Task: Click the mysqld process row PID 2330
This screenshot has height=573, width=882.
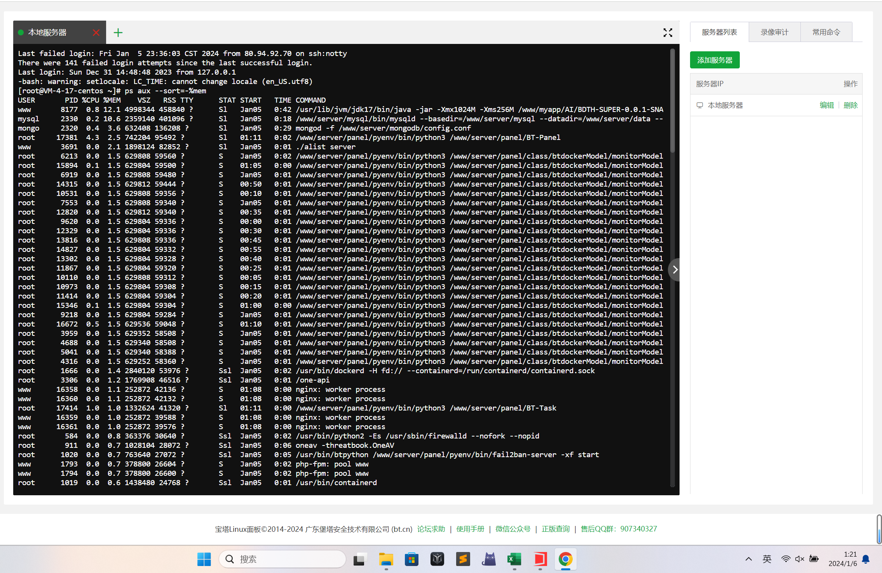Action: tap(340, 119)
